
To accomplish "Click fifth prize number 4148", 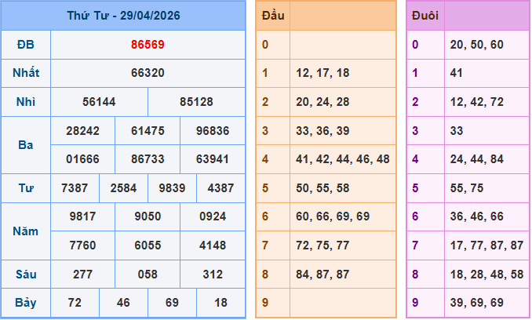I will [213, 245].
